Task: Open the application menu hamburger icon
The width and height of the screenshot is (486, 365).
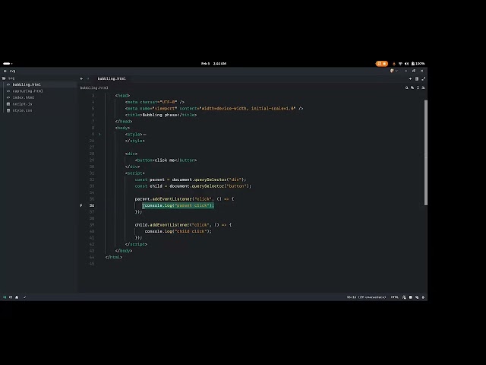Action: pos(5,71)
